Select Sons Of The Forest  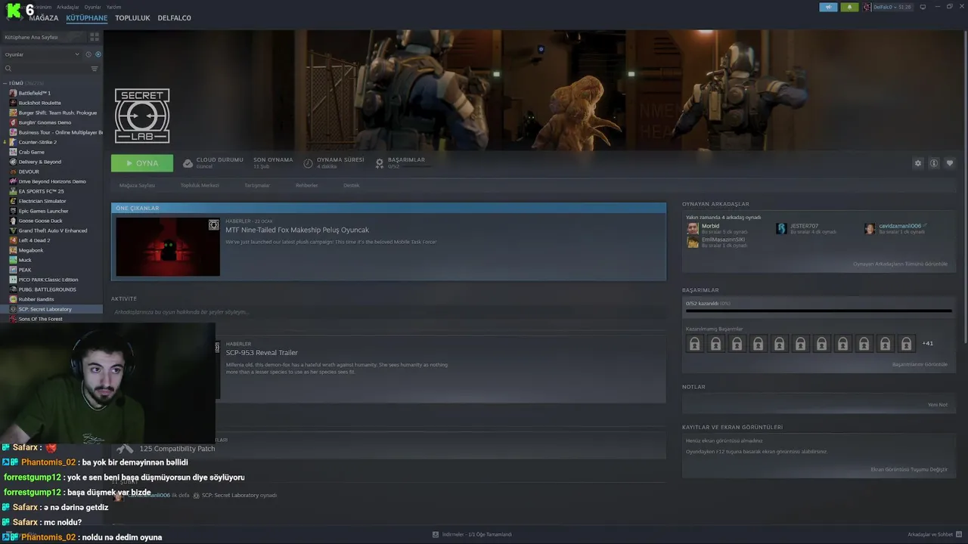(40, 319)
